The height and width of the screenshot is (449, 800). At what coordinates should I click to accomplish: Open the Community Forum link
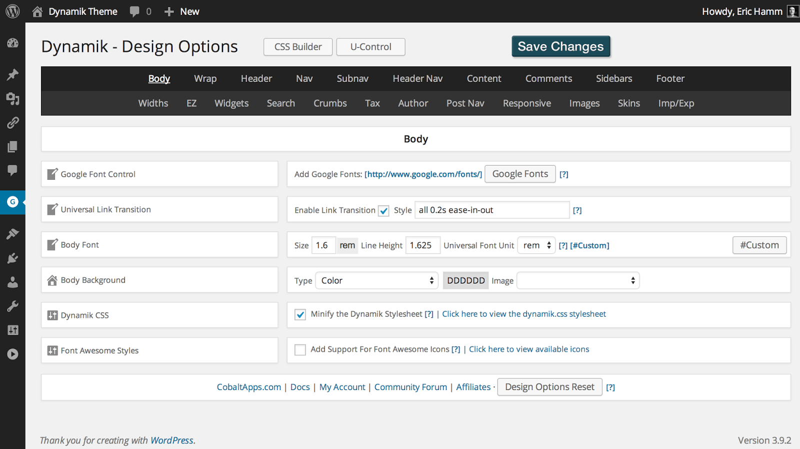tap(410, 387)
